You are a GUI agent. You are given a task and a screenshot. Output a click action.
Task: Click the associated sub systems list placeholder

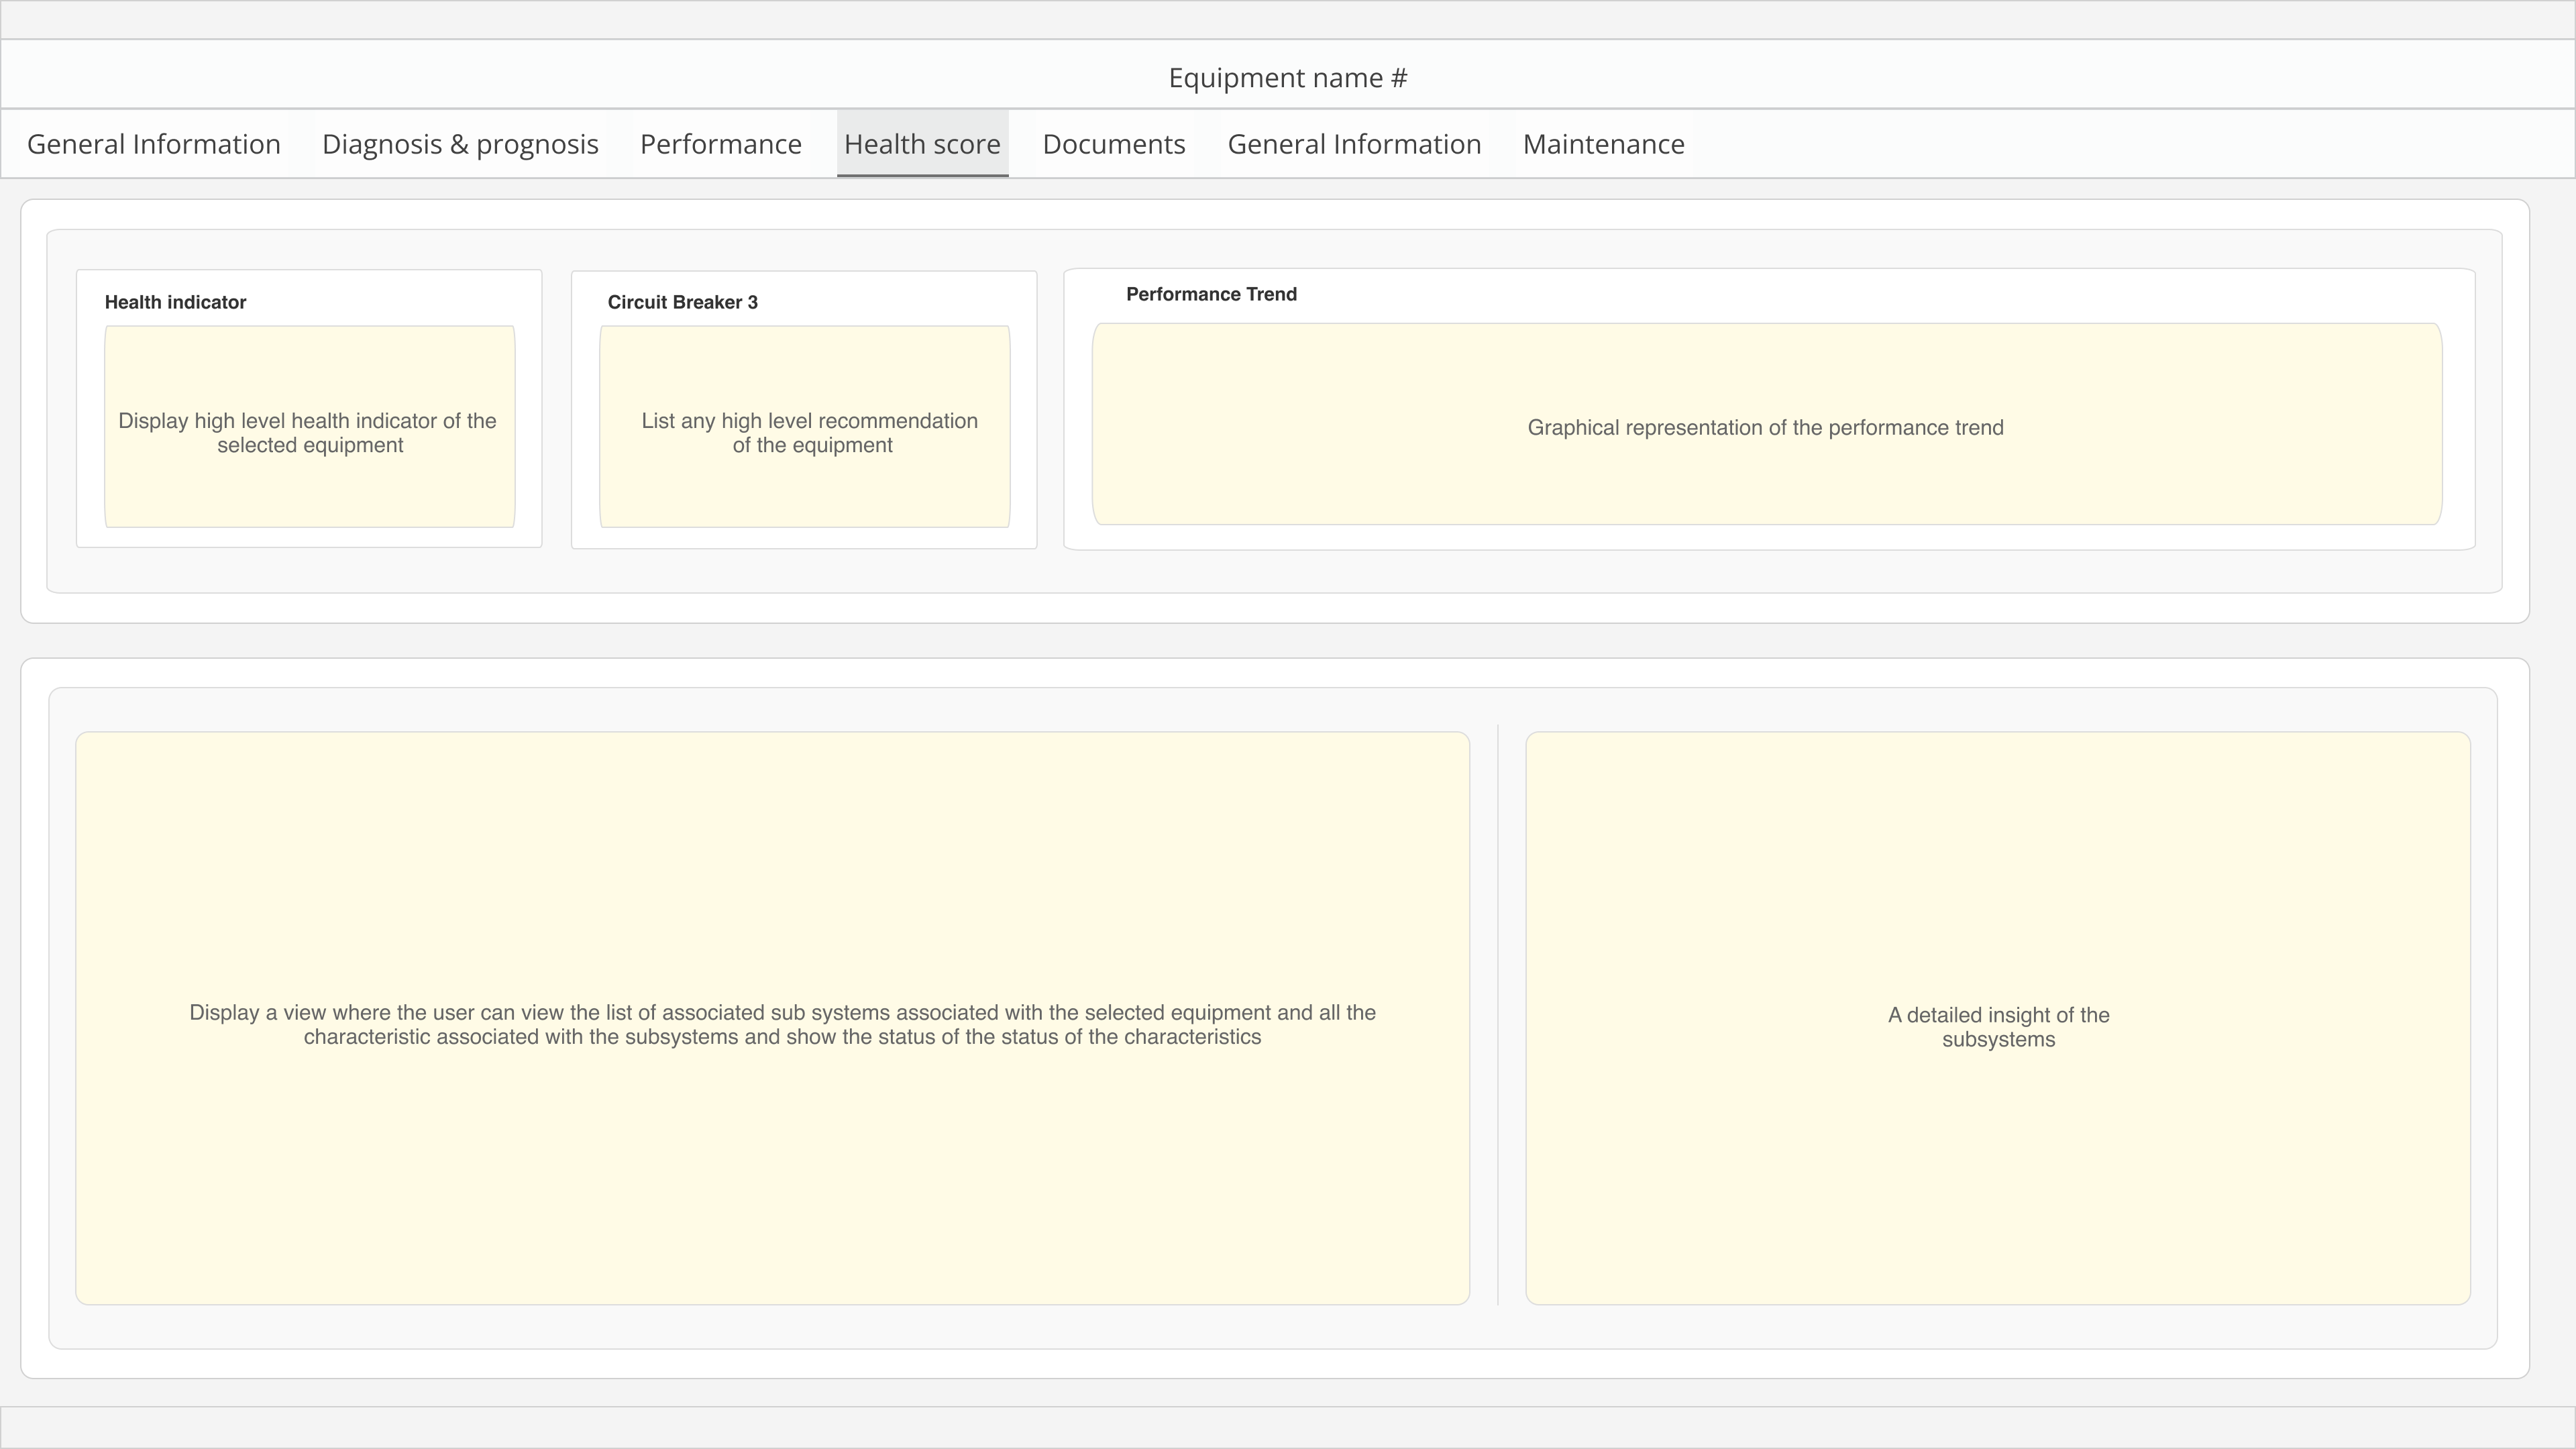772,1020
